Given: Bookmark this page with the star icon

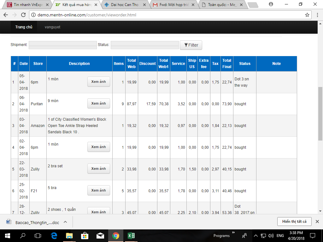Looking at the screenshot, I should [307, 15].
